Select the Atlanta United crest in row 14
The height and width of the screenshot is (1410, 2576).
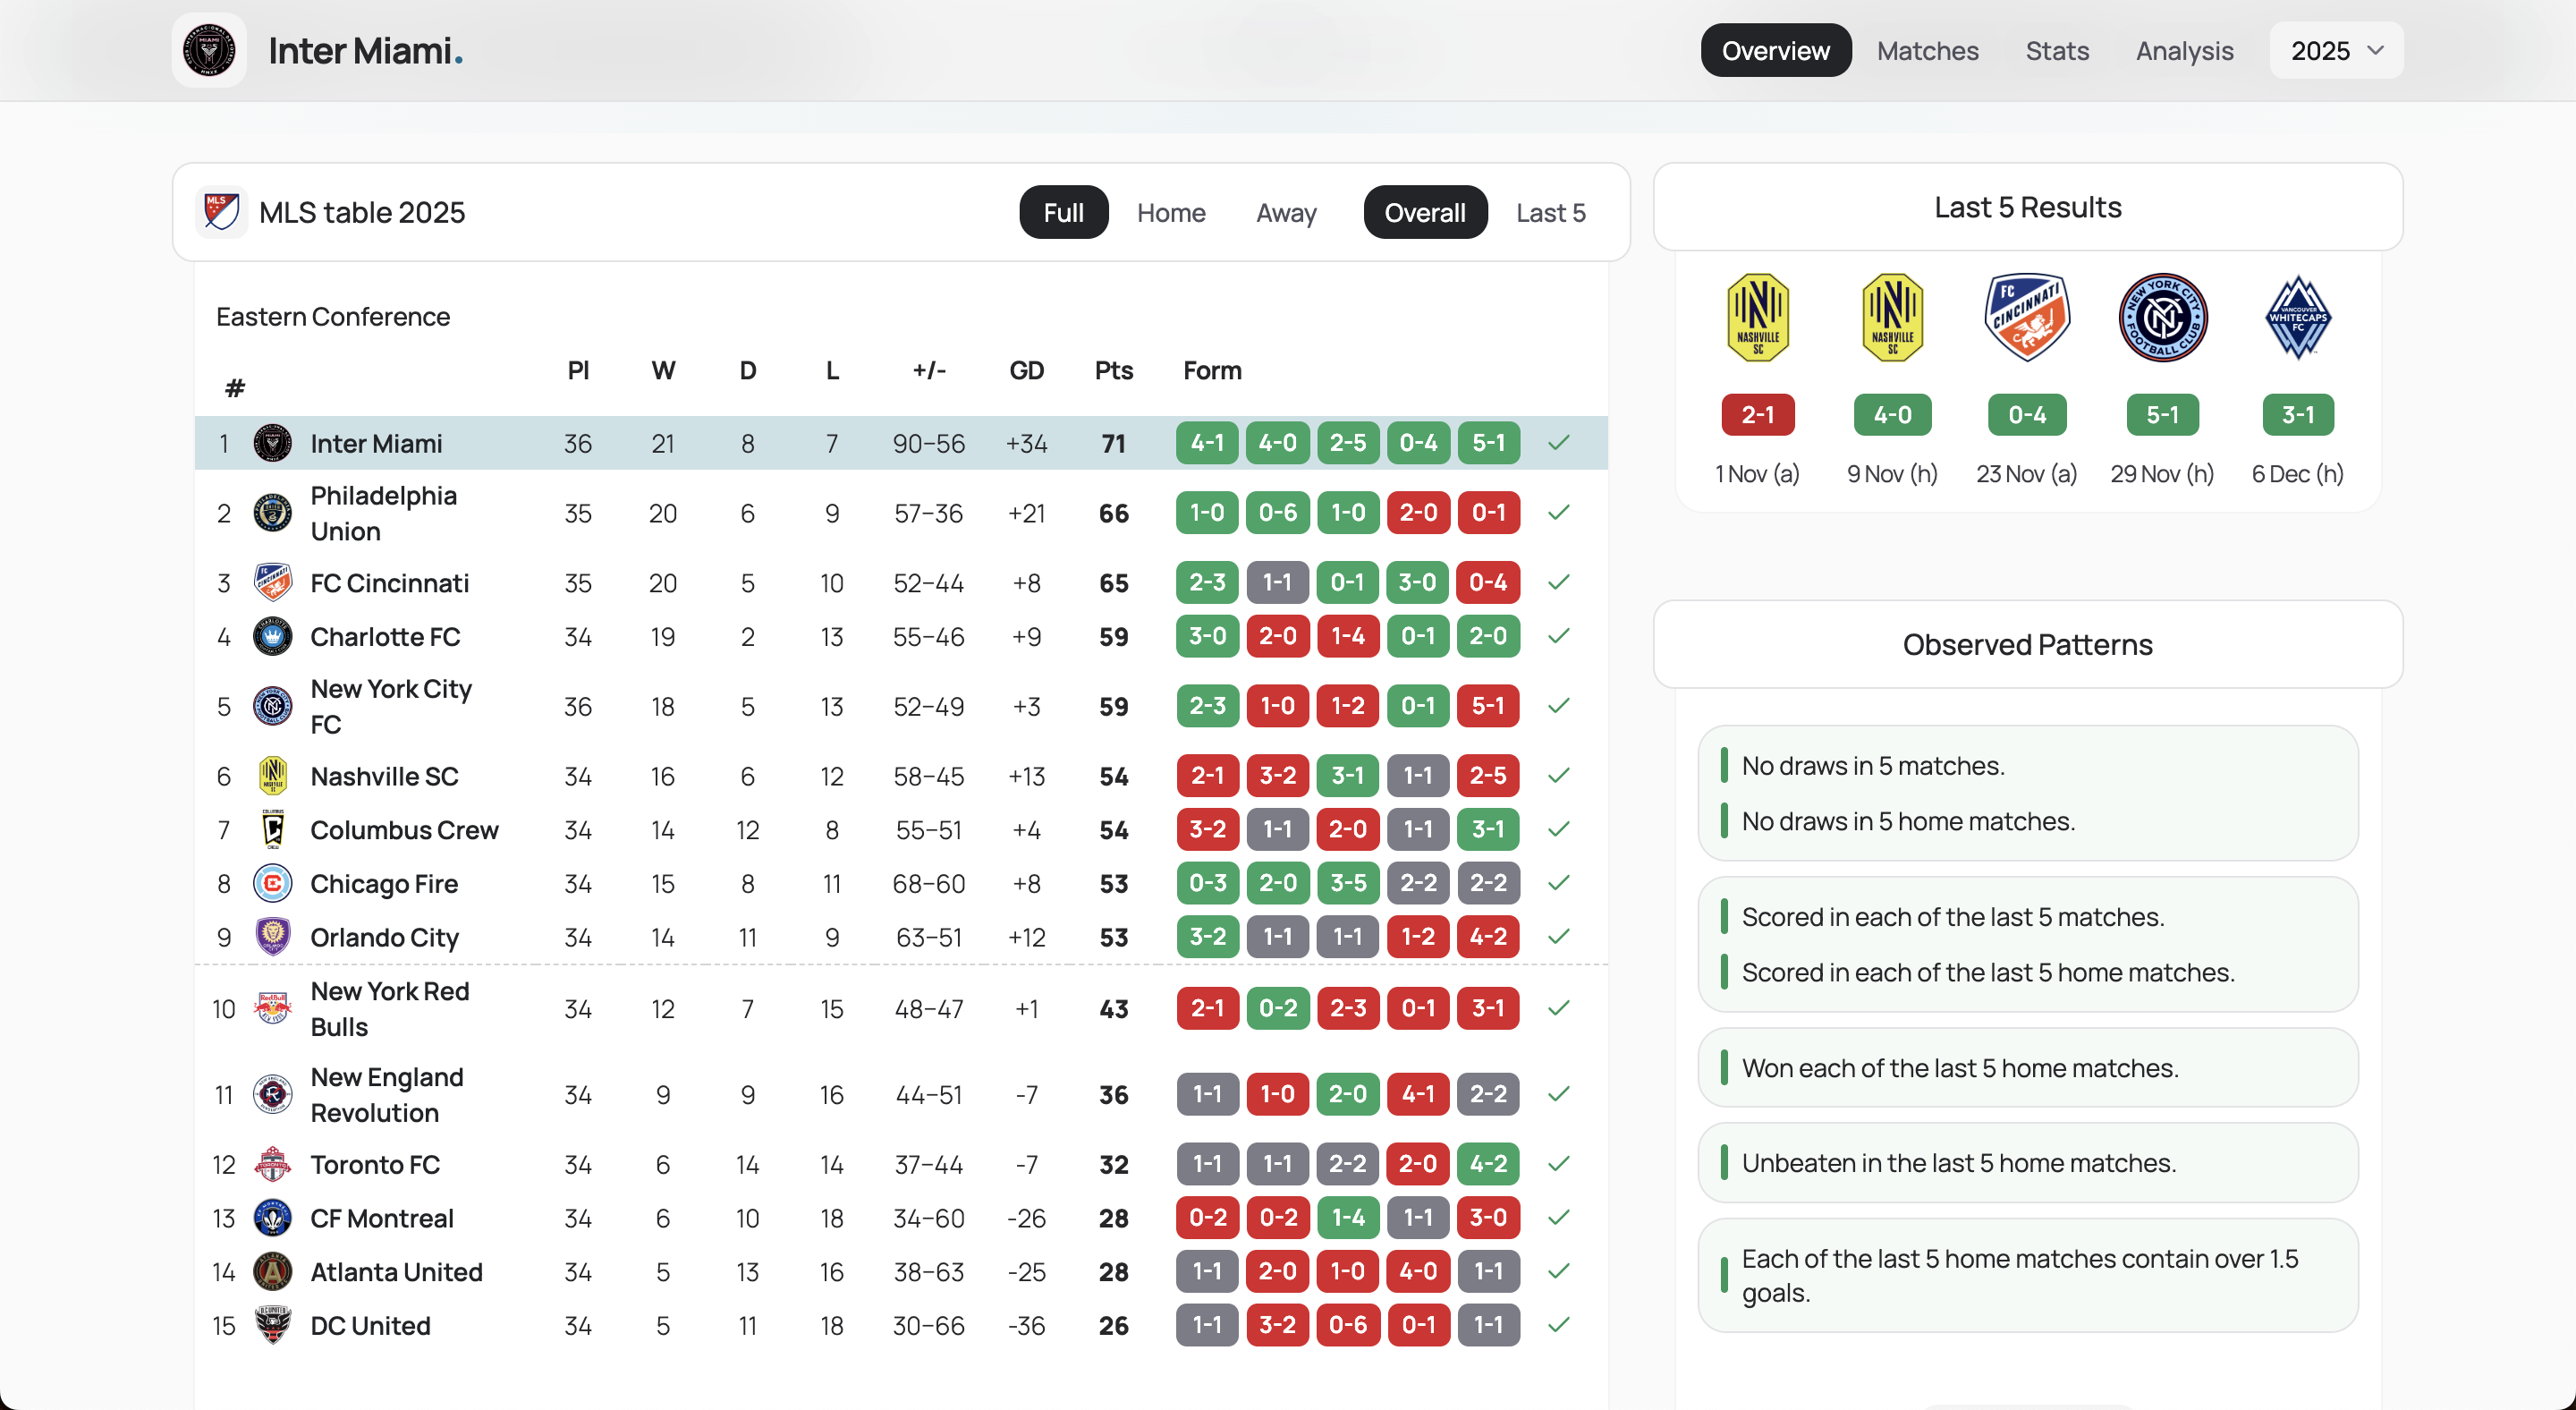273,1271
